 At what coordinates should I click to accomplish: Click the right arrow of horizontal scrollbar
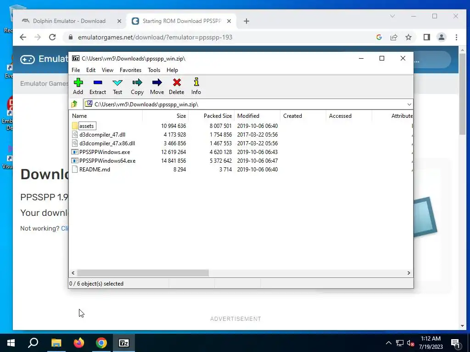click(409, 273)
